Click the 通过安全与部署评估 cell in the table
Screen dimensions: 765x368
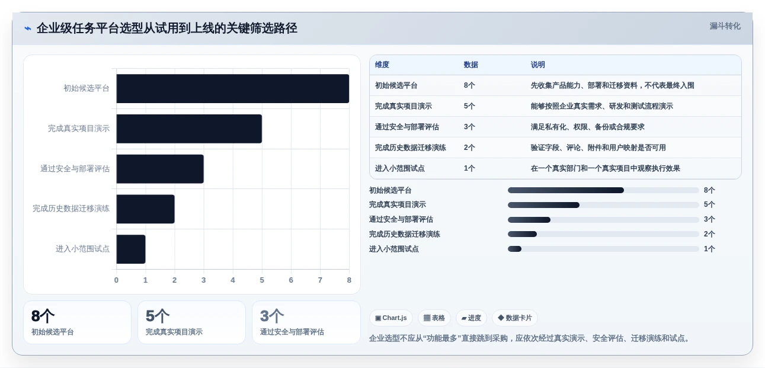pos(407,127)
